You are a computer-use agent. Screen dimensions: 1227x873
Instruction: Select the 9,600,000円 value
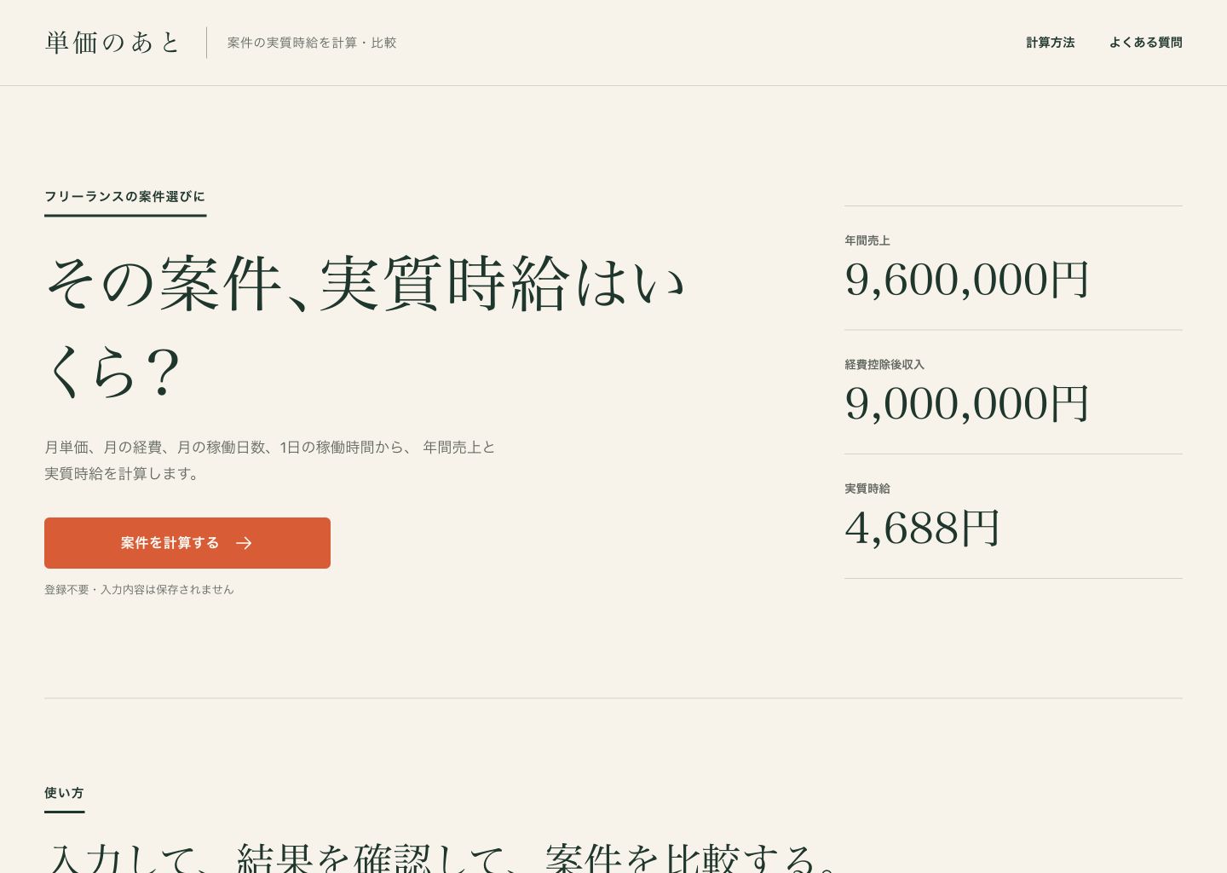[x=967, y=280]
